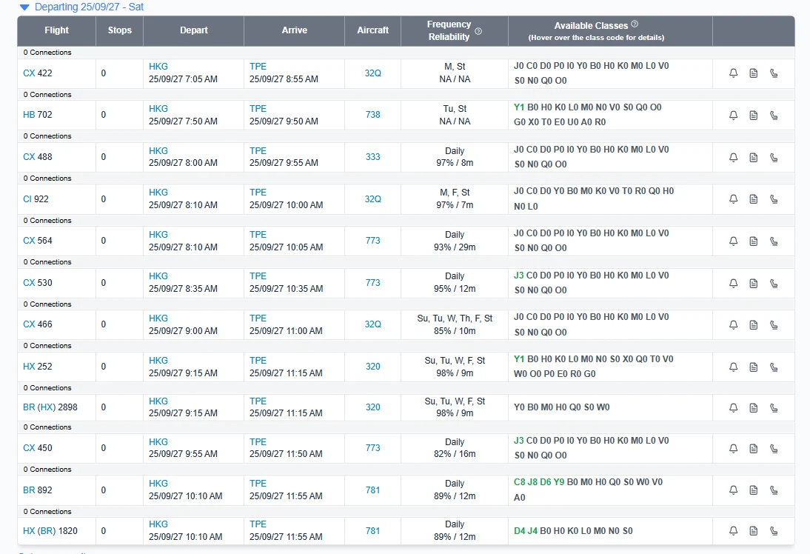
Task: Open document icon for CX 450
Action: tap(753, 449)
